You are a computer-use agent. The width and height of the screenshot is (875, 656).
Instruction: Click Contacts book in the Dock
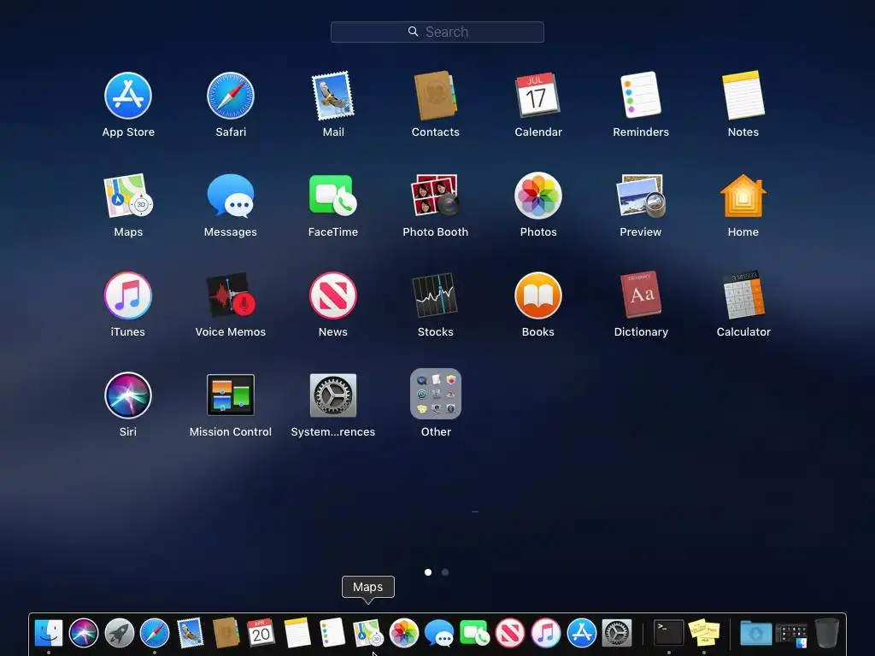coord(226,633)
